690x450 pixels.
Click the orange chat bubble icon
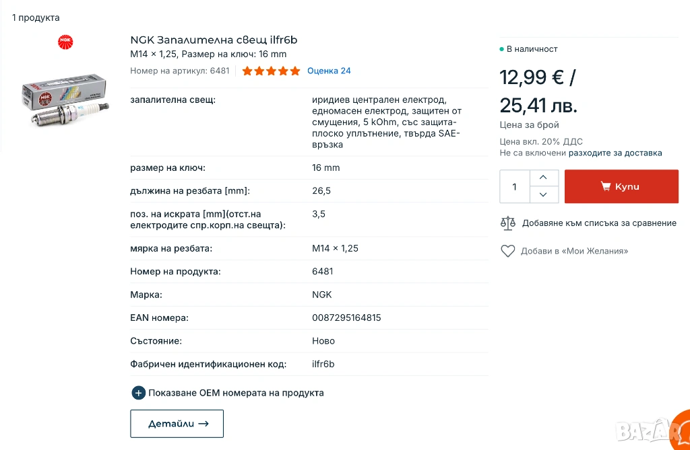[681, 430]
